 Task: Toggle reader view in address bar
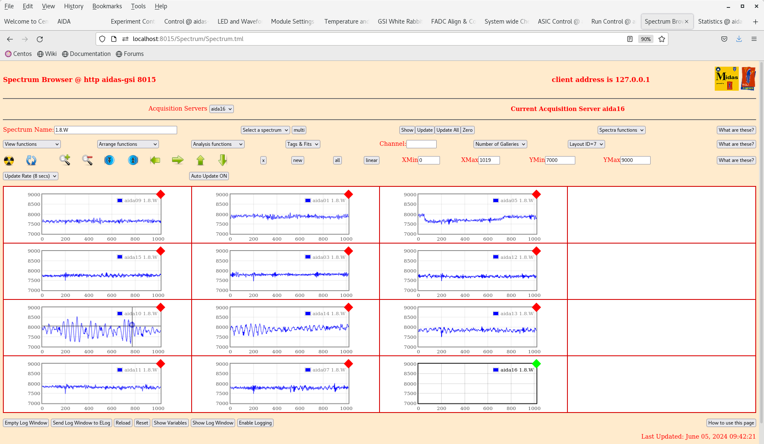pos(630,39)
